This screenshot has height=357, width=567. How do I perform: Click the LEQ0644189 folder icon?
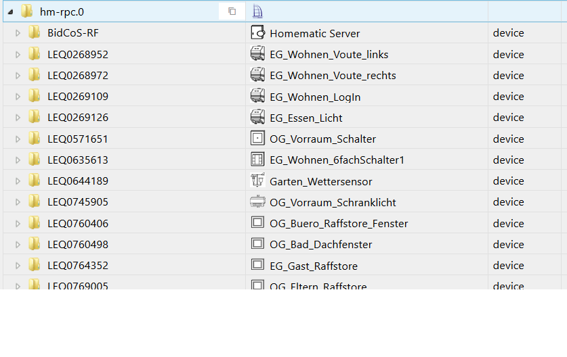pyautogui.click(x=35, y=180)
